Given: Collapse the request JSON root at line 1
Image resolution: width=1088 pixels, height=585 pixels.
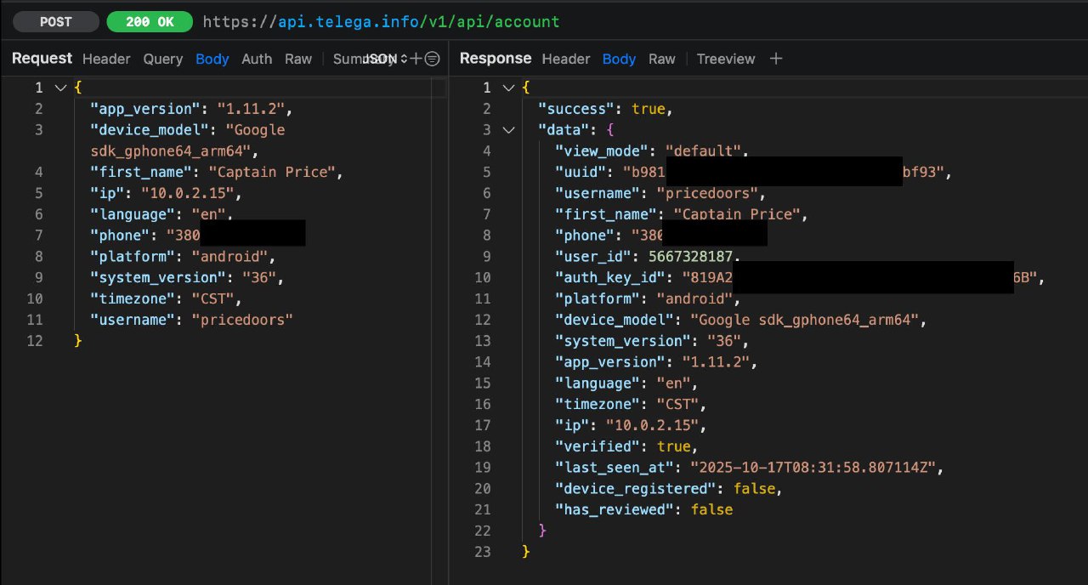Looking at the screenshot, I should coord(60,88).
